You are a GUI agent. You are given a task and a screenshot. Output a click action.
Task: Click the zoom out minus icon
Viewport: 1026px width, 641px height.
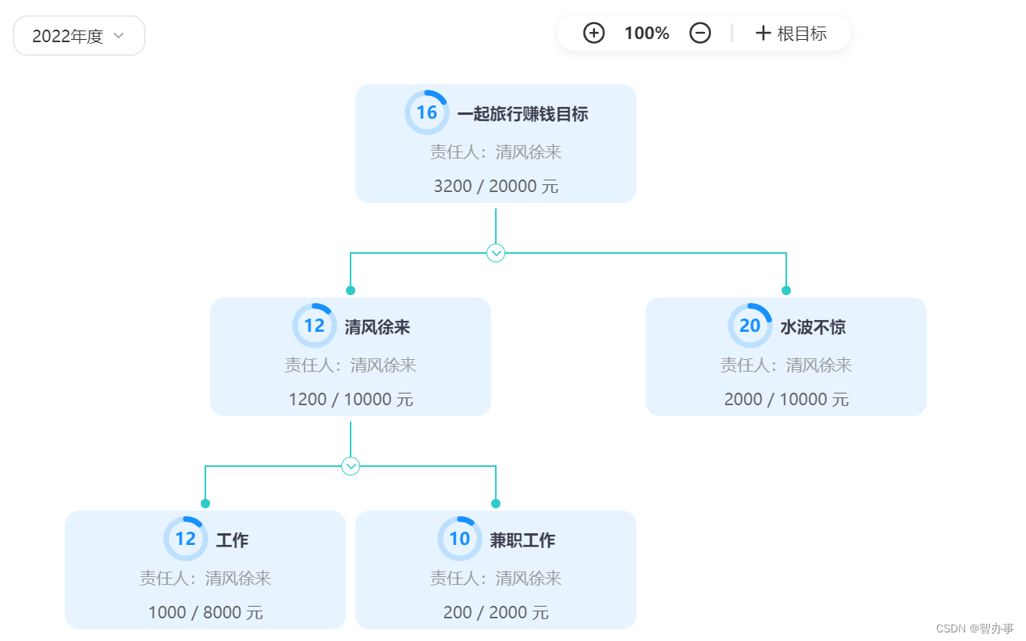[700, 33]
